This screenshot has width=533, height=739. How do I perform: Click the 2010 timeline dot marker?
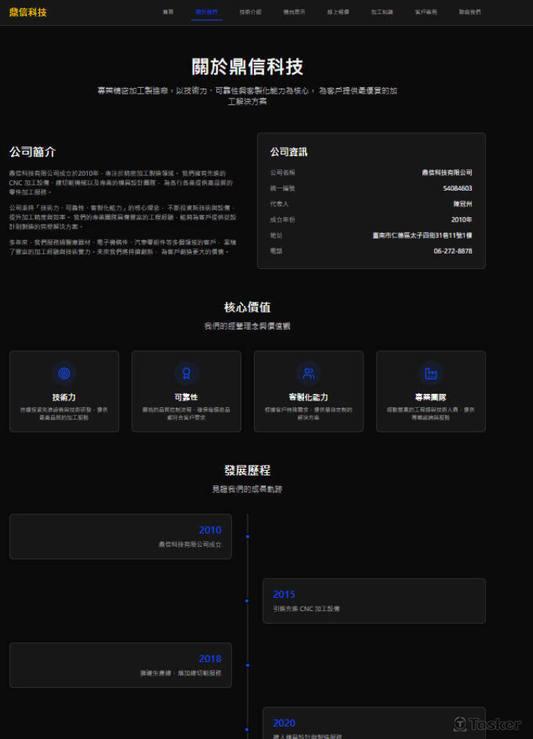[x=247, y=537]
